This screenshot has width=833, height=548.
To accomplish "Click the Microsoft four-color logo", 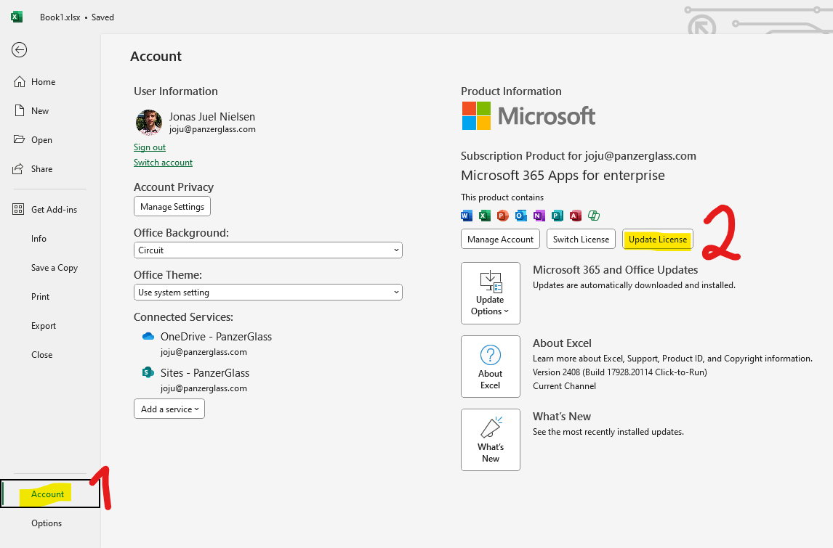I will click(476, 115).
